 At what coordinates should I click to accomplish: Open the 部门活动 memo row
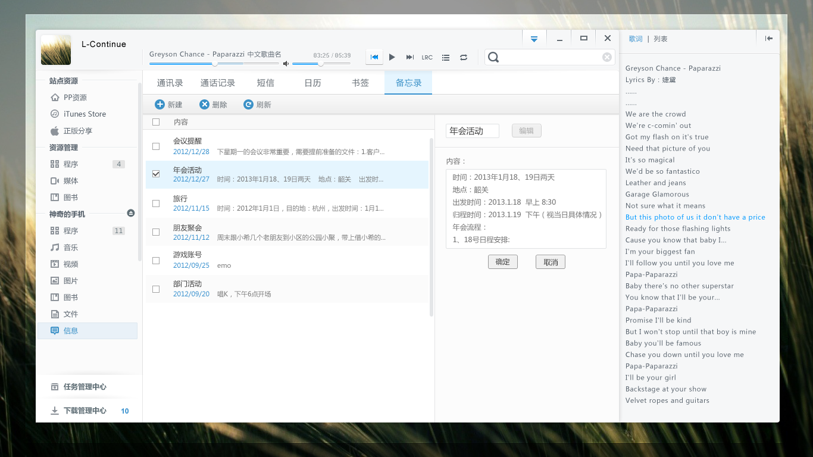pos(287,289)
